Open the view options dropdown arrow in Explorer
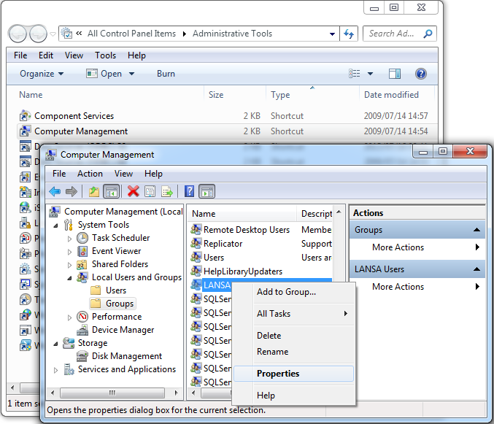The width and height of the screenshot is (494, 424). (x=371, y=74)
